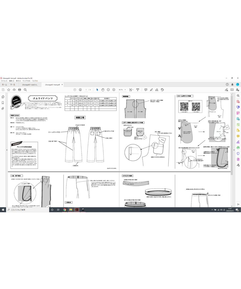Expand the left navigation pane arrow
Image resolution: width=241 pixels, height=289 pixels.
tap(7, 150)
